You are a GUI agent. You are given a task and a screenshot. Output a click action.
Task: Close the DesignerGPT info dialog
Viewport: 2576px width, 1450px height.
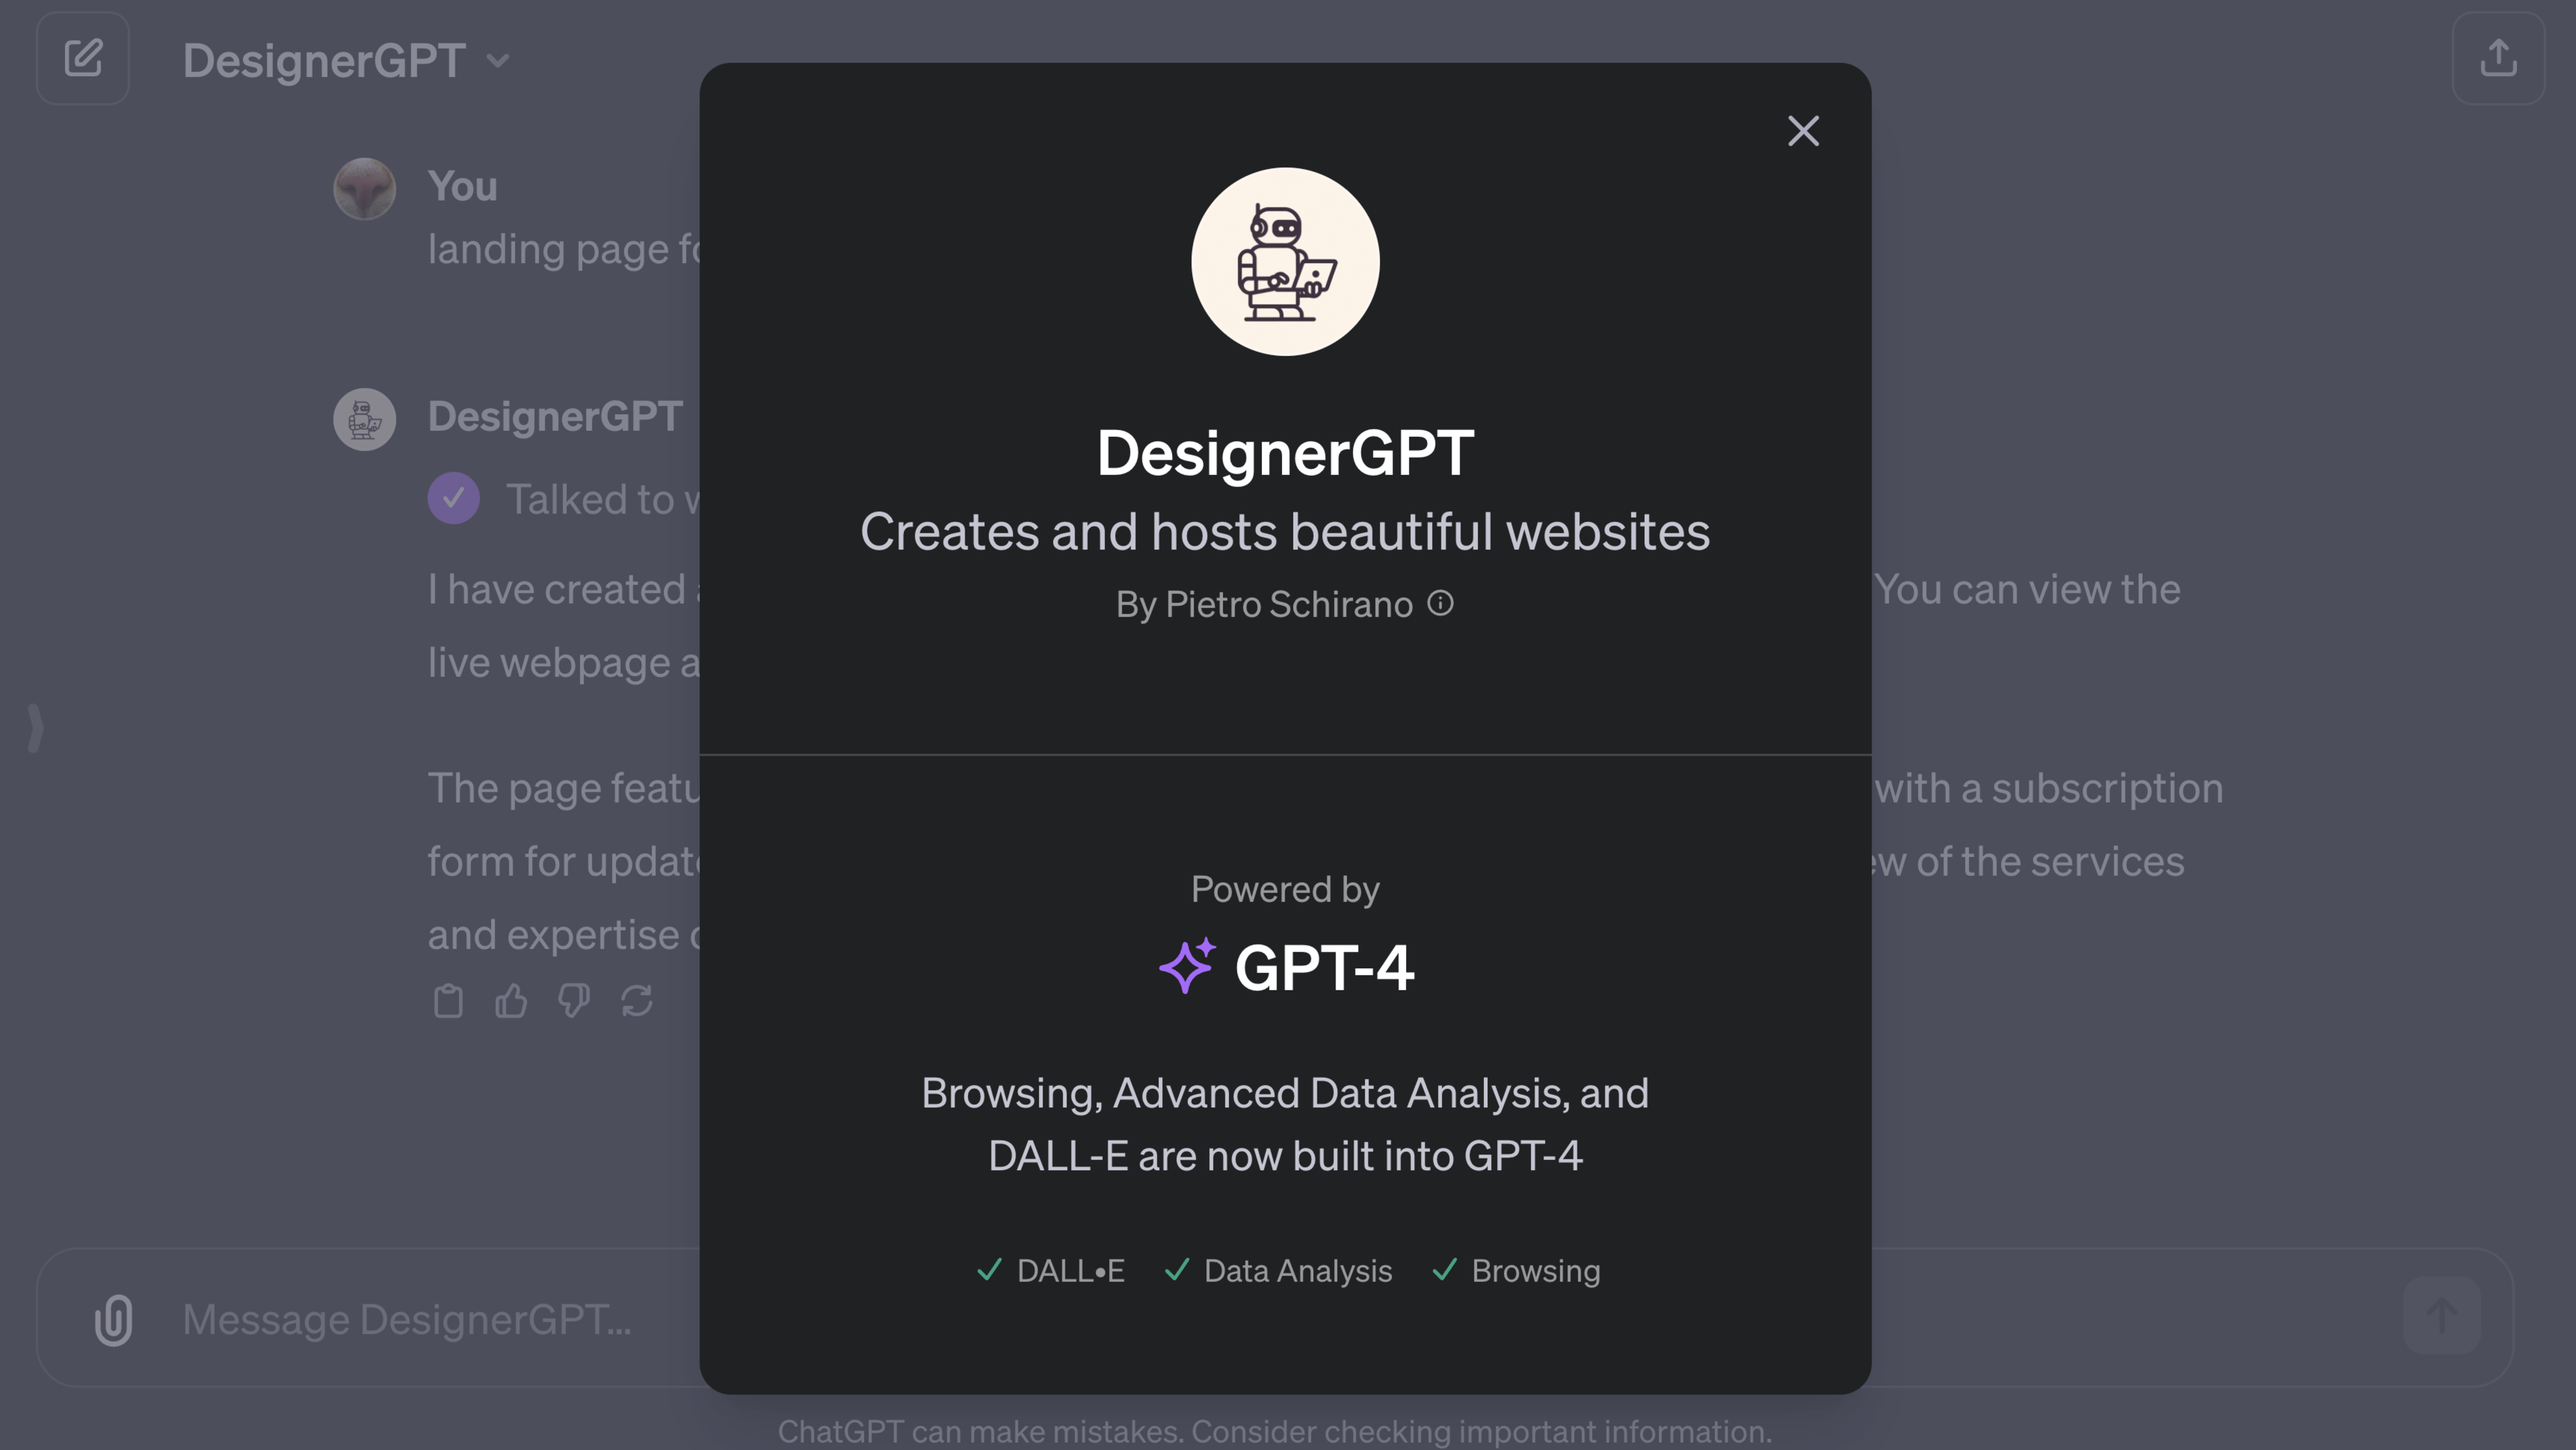[1803, 131]
